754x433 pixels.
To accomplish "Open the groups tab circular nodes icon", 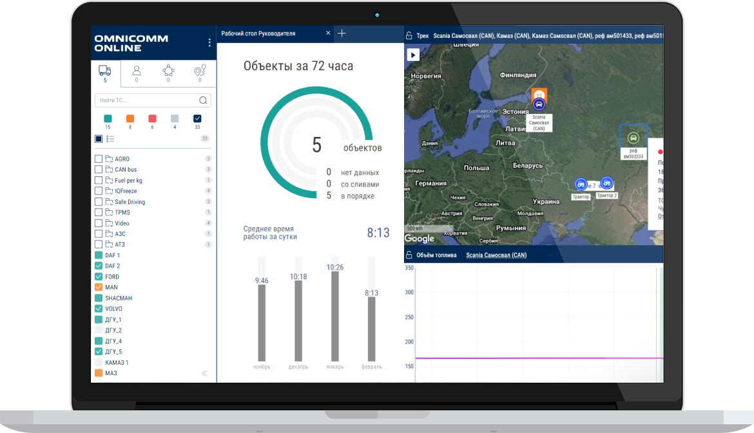I will tap(168, 71).
